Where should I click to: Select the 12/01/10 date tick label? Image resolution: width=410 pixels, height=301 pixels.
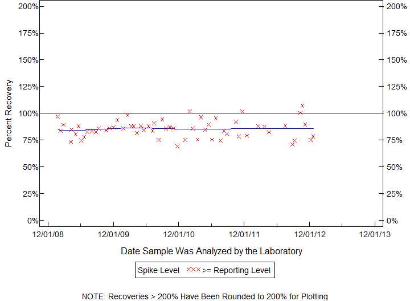coord(179,234)
